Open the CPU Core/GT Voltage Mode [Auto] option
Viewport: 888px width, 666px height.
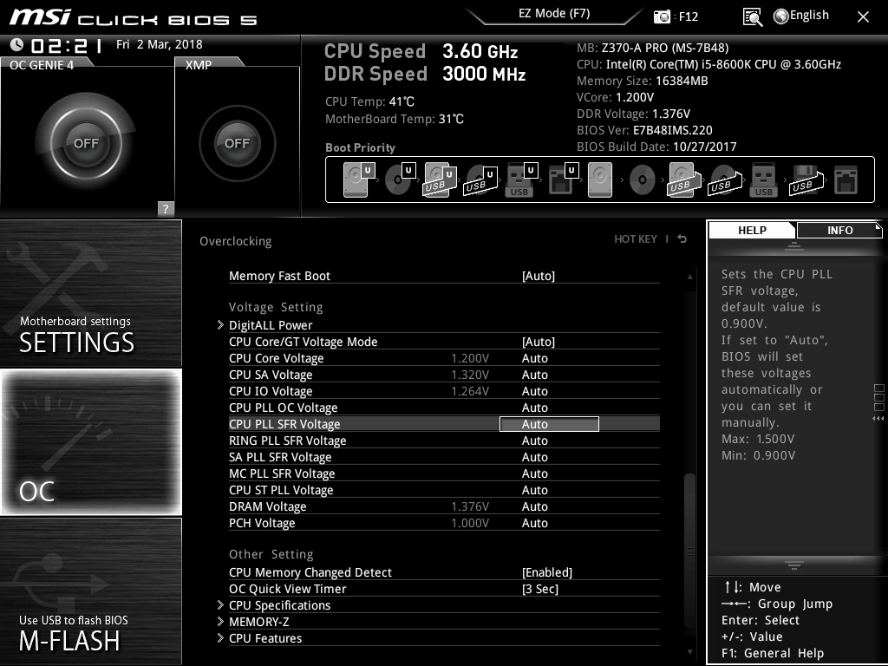[539, 342]
